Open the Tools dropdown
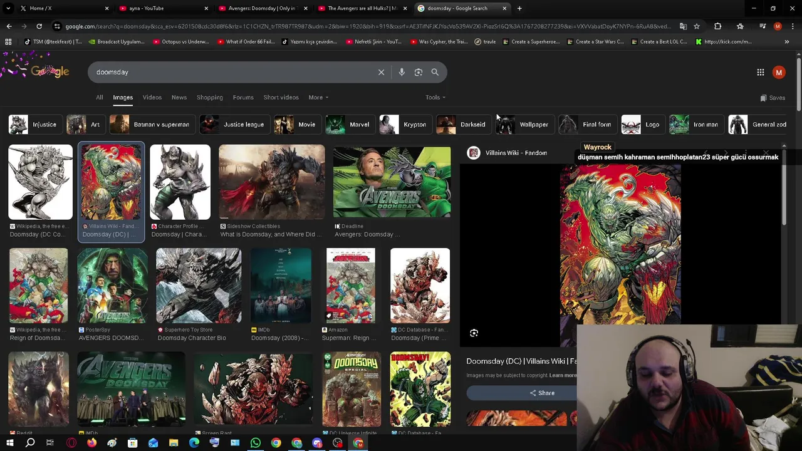 tap(435, 97)
